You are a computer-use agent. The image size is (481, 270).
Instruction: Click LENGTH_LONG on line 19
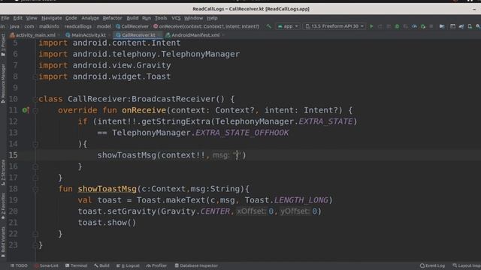click(301, 200)
